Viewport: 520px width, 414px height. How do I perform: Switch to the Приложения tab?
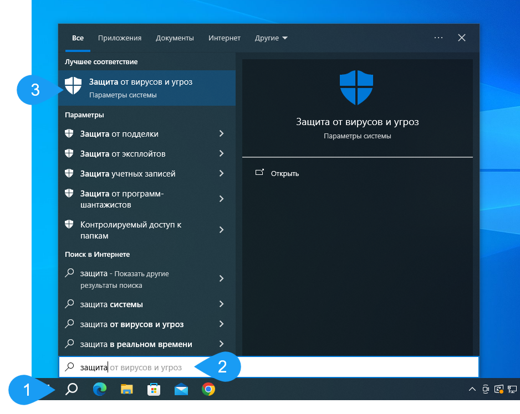(x=120, y=38)
